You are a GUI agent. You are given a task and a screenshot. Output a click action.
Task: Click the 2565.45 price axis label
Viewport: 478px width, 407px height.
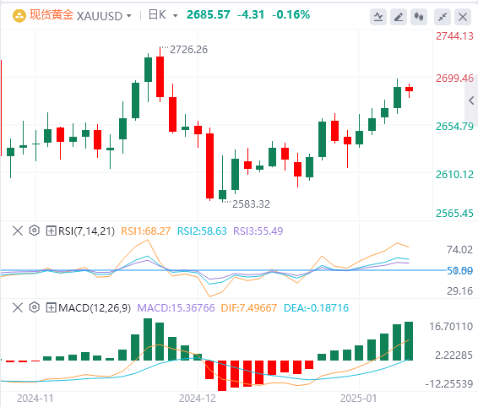[454, 213]
